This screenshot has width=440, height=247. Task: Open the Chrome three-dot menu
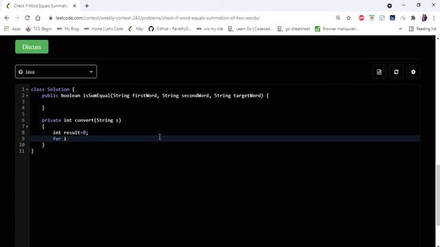coord(434,18)
